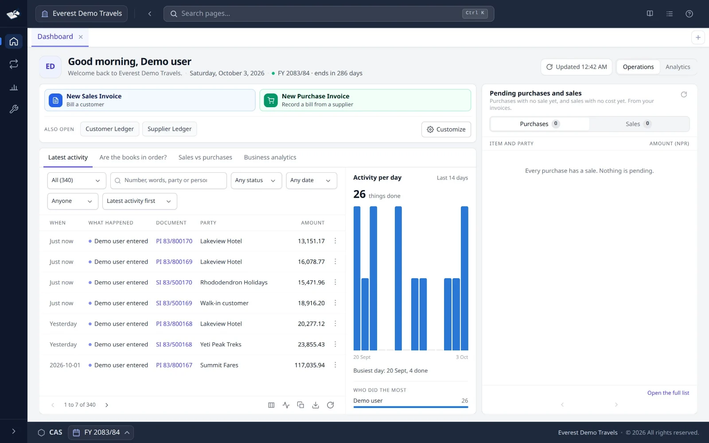Image resolution: width=709 pixels, height=443 pixels.
Task: Open the help question-mark icon
Action: click(689, 14)
